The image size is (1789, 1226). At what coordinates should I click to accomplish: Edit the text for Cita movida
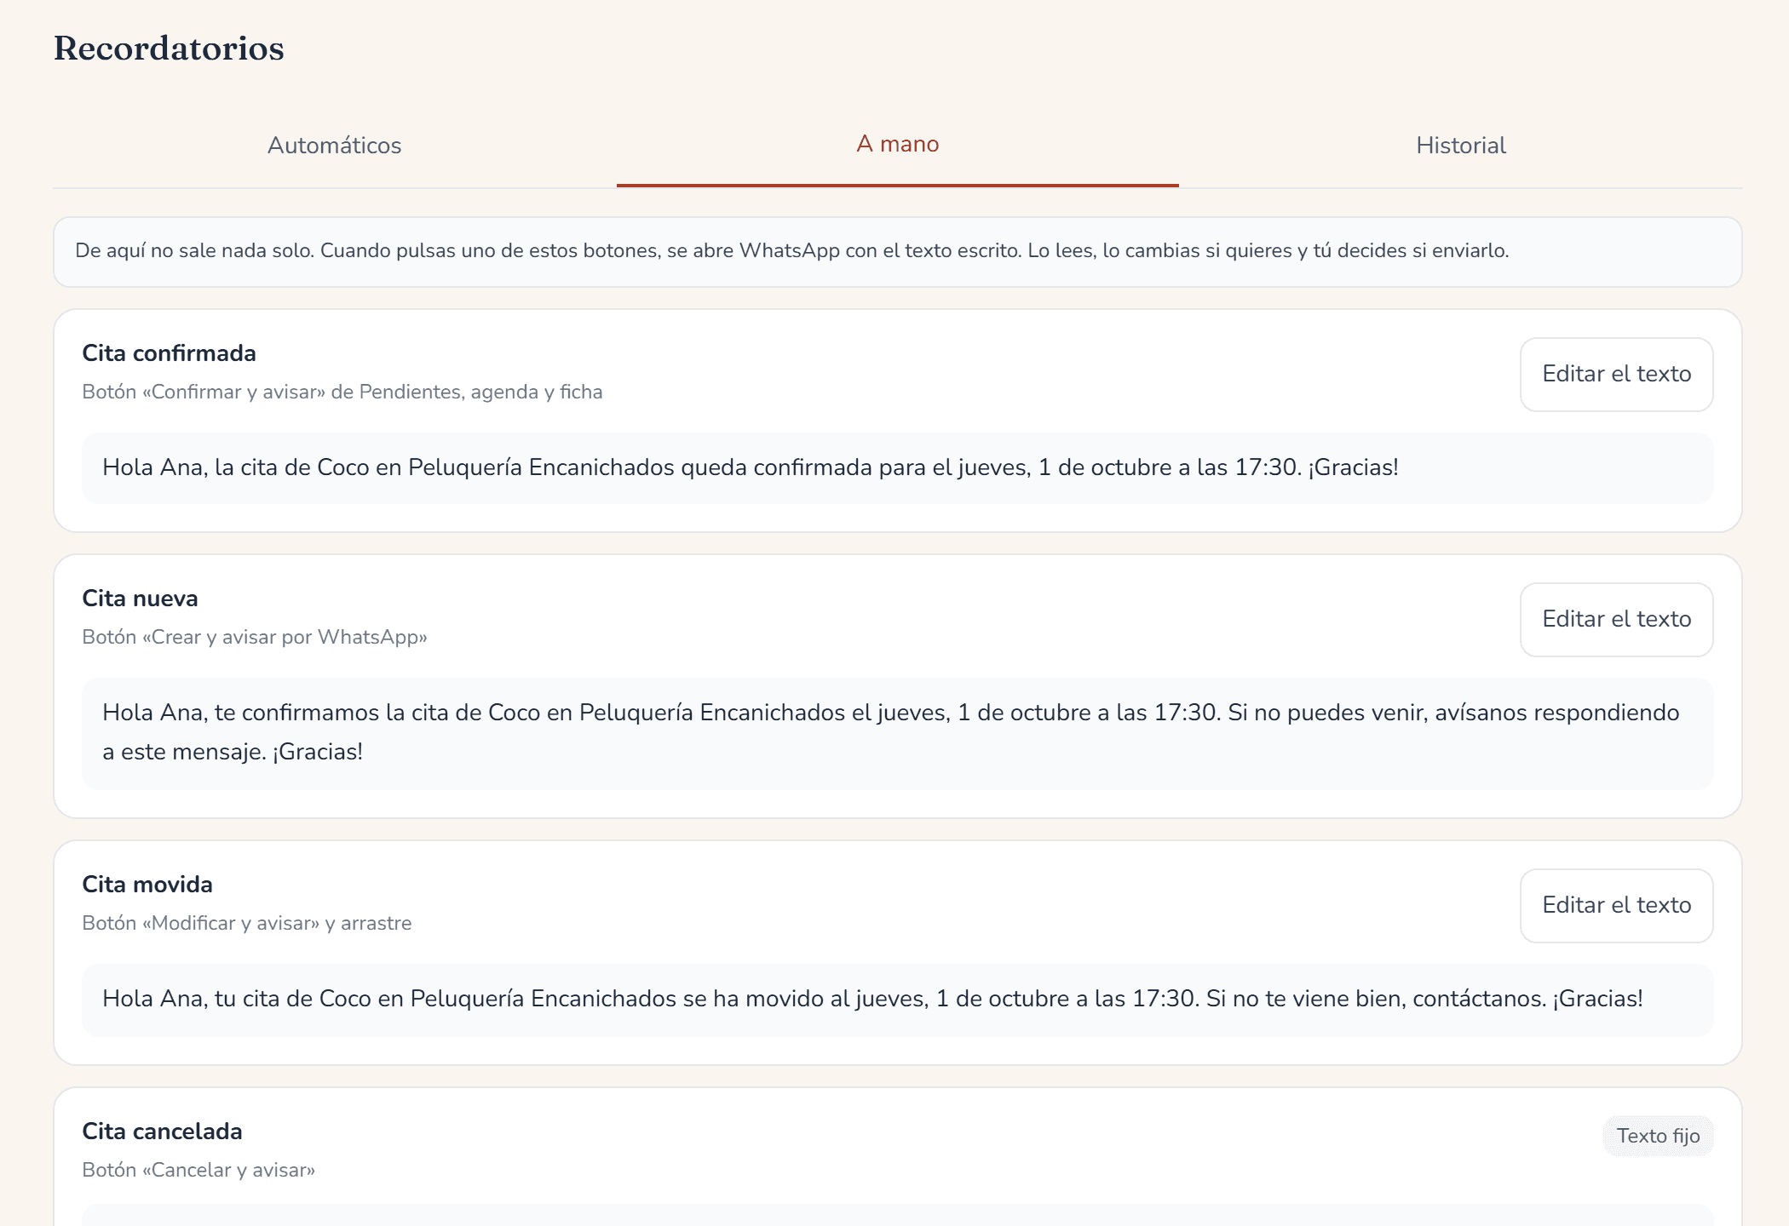pos(1616,906)
